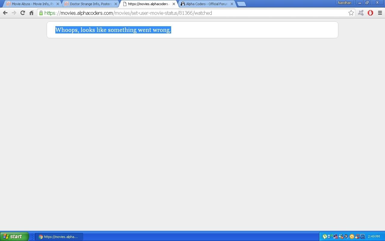385x241 pixels.
Task: Click the browser back arrow
Action: coord(5,13)
